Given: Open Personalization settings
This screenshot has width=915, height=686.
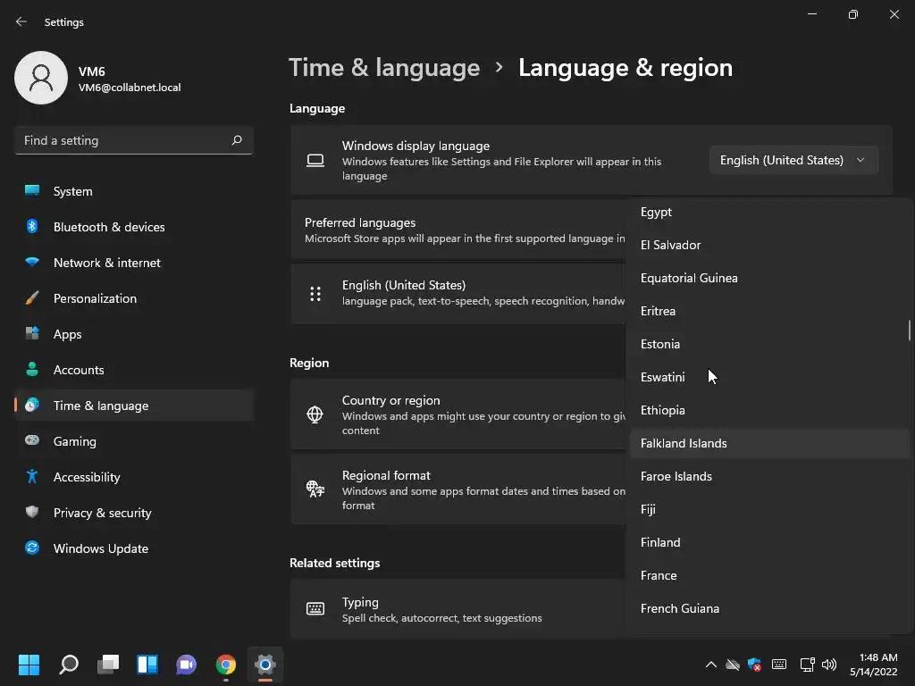Looking at the screenshot, I should [x=134, y=298].
